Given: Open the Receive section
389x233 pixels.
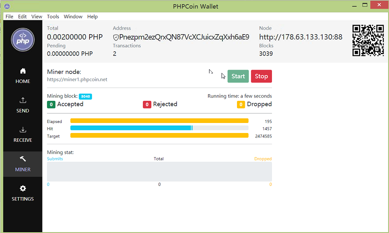Looking at the screenshot, I should [x=23, y=135].
